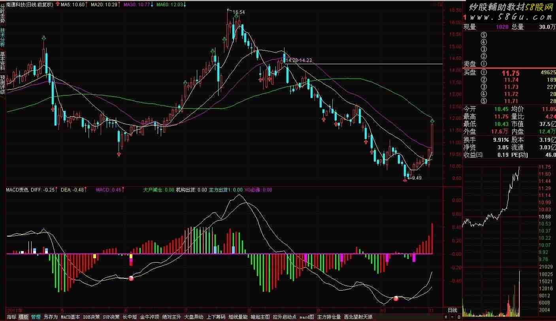
Task: Click the buy-two price 11.74
Action: [511, 80]
